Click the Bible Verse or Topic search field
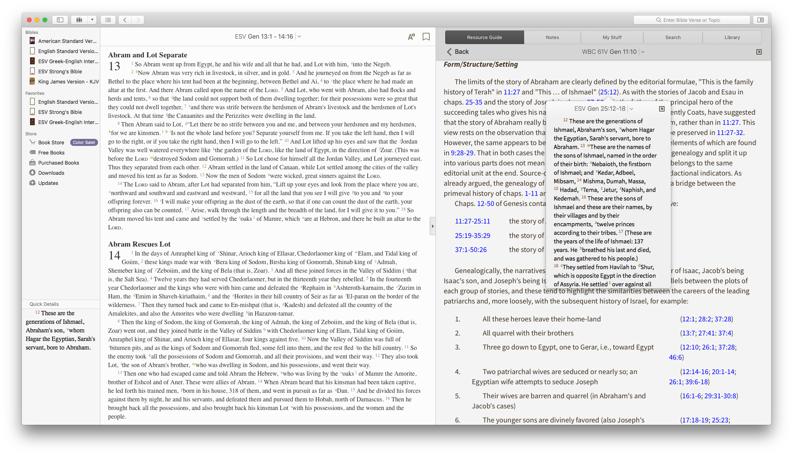Screen dimensions: 793x456 tap(692, 20)
